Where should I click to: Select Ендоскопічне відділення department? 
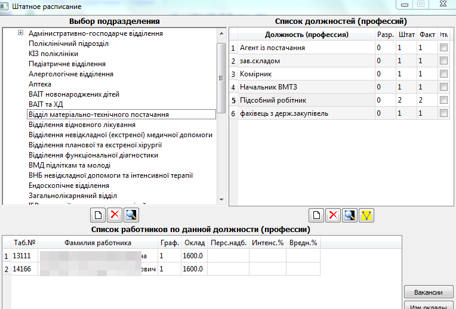click(69, 186)
